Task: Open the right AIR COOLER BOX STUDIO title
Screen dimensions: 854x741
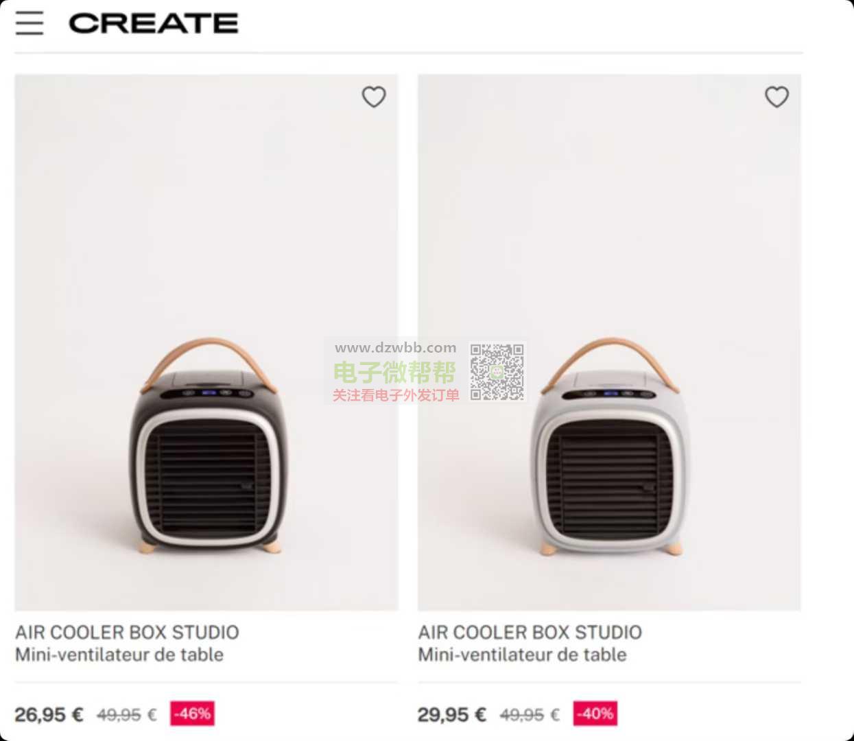Action: click(x=530, y=632)
